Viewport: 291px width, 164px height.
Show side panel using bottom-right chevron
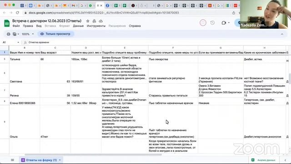coord(285,160)
